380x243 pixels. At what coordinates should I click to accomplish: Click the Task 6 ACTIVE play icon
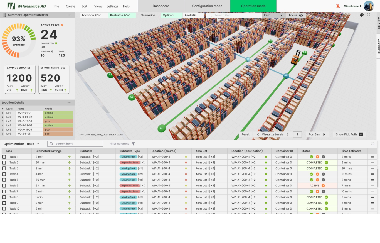pos(323,186)
